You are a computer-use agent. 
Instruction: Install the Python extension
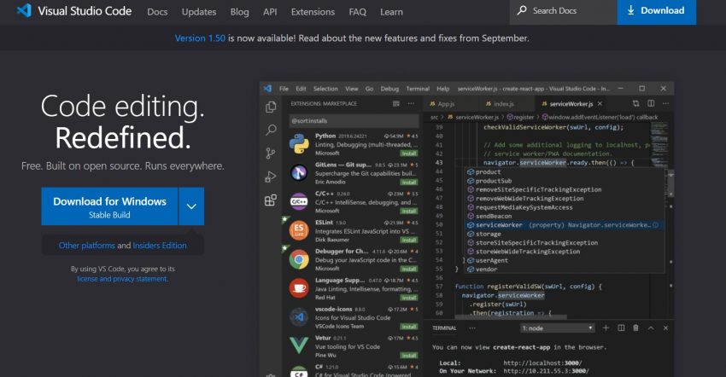409,154
